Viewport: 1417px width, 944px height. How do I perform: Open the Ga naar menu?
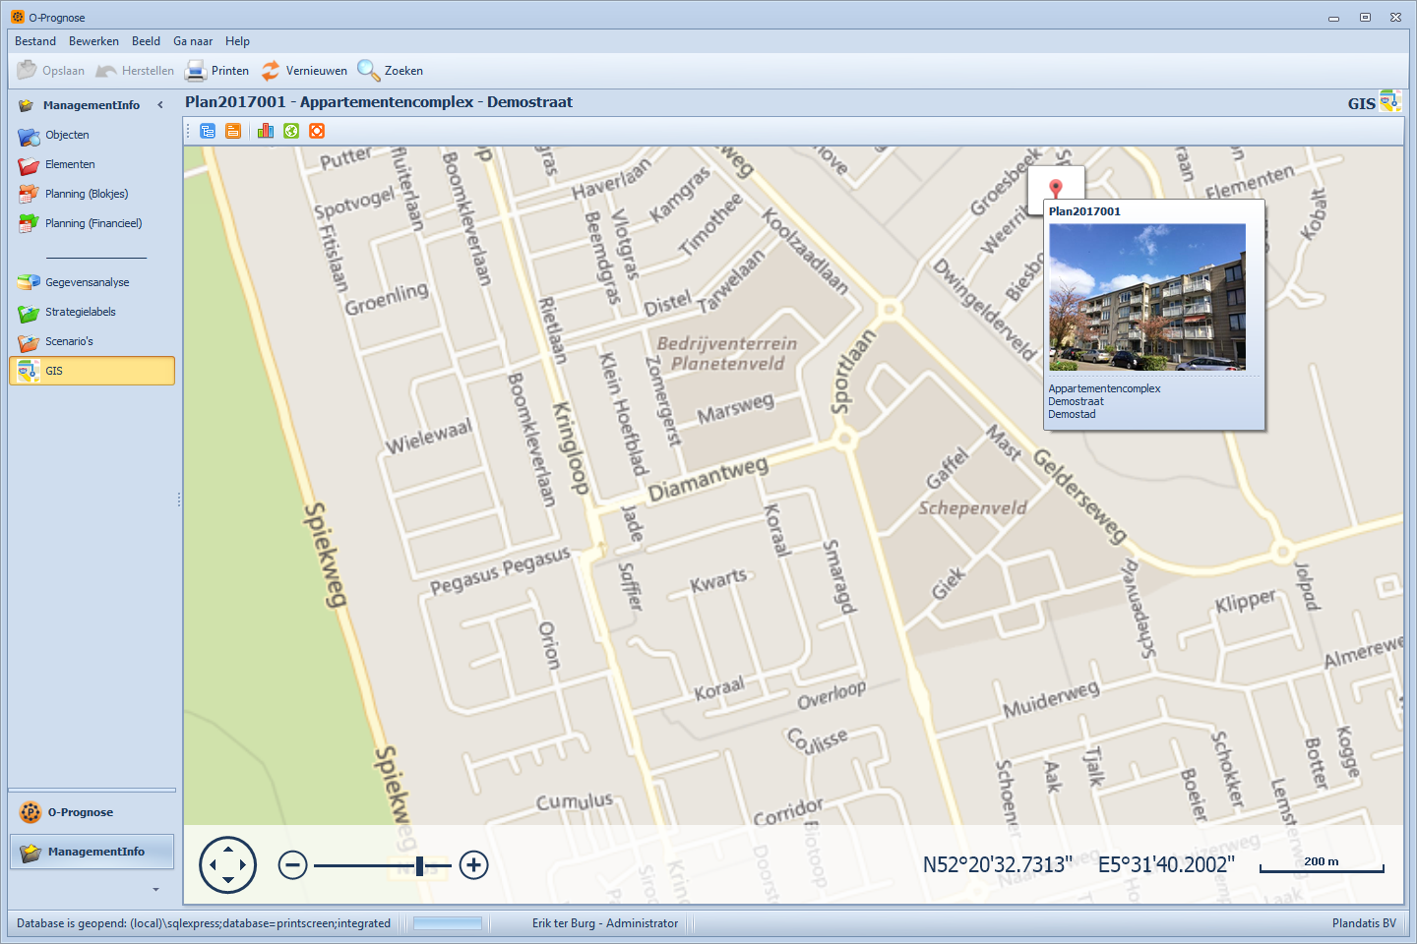click(x=193, y=41)
